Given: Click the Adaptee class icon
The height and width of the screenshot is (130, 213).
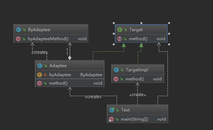Looking at the screenshot, I should 40,66.
